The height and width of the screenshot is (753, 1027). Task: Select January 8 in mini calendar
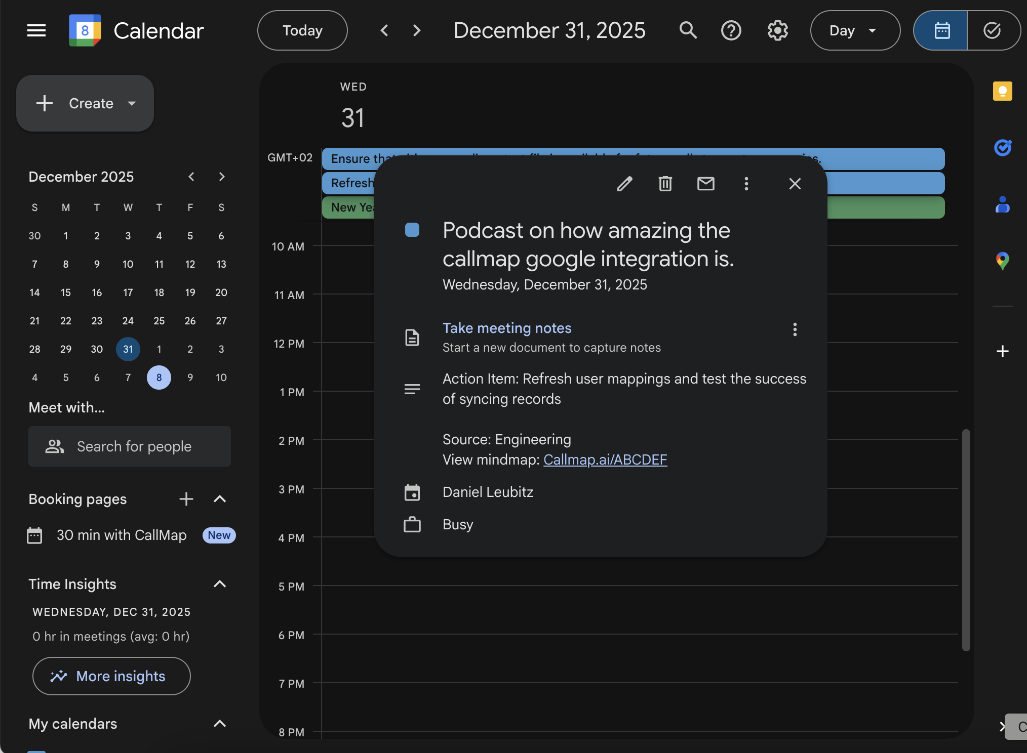pos(159,378)
